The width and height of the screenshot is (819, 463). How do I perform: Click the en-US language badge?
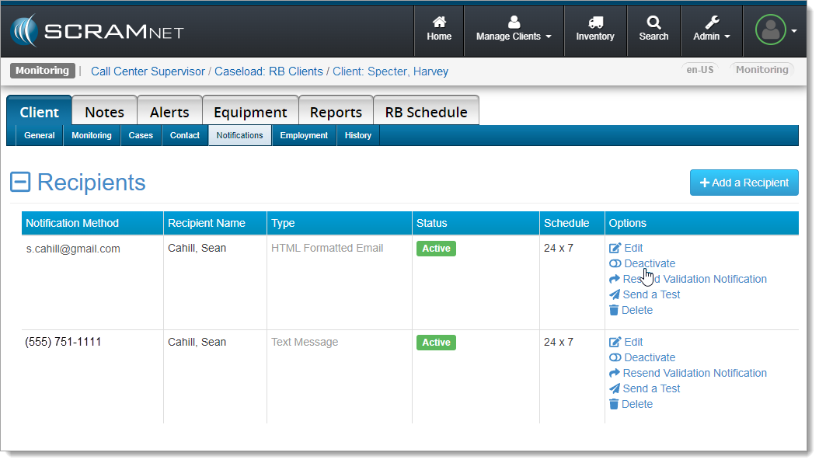tap(699, 69)
